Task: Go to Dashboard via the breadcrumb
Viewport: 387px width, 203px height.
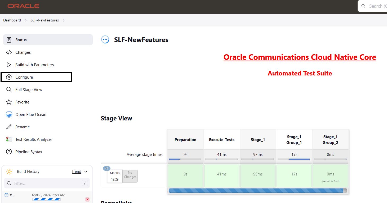Action: coord(12,20)
